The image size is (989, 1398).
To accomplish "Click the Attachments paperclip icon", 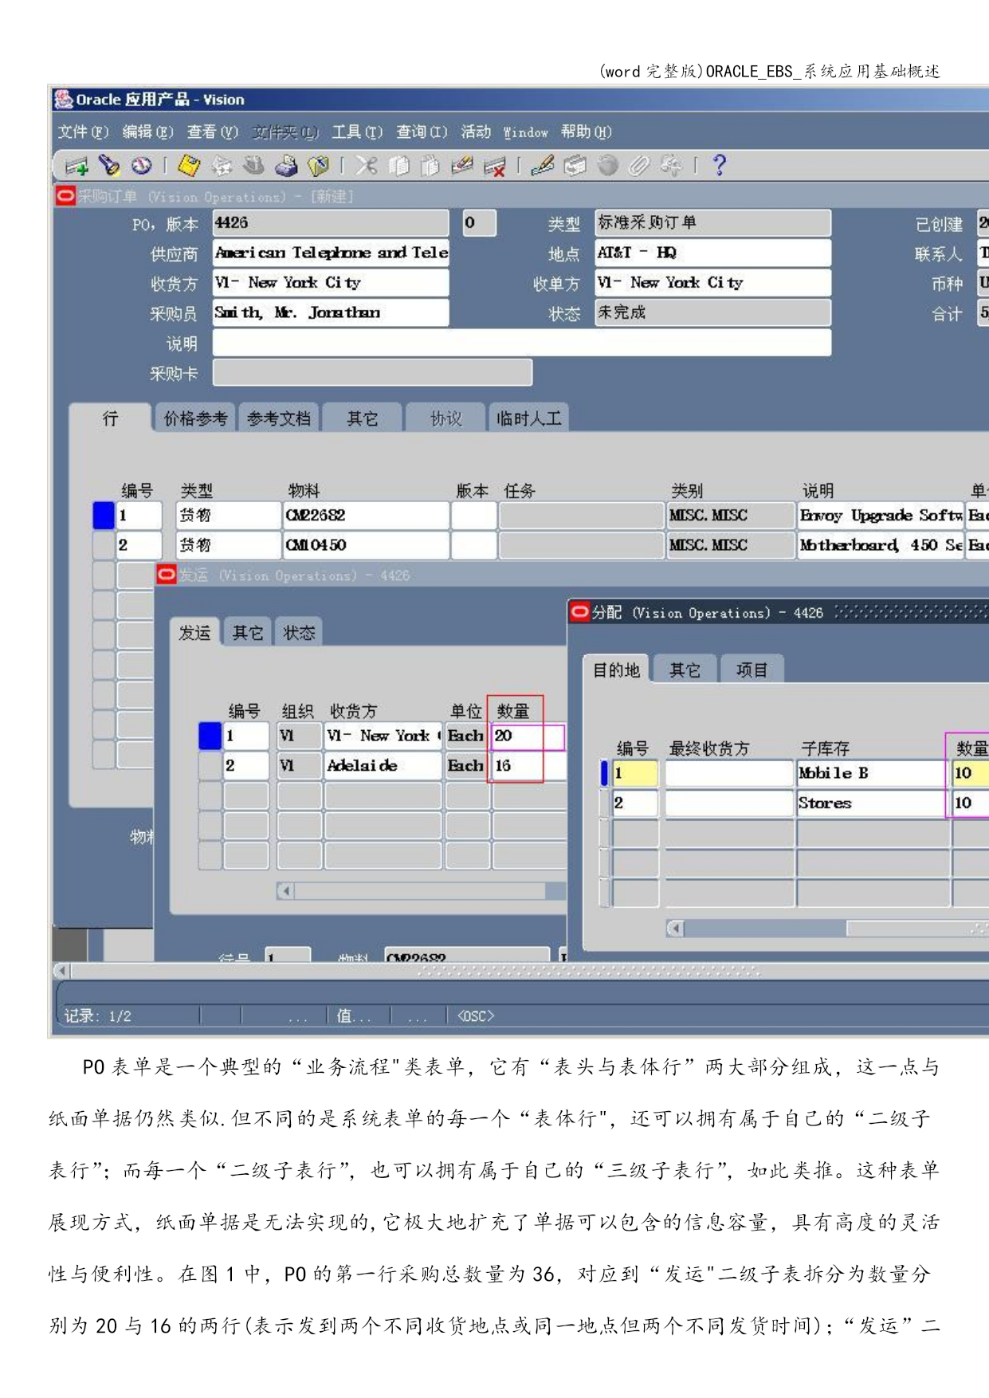I will (639, 166).
